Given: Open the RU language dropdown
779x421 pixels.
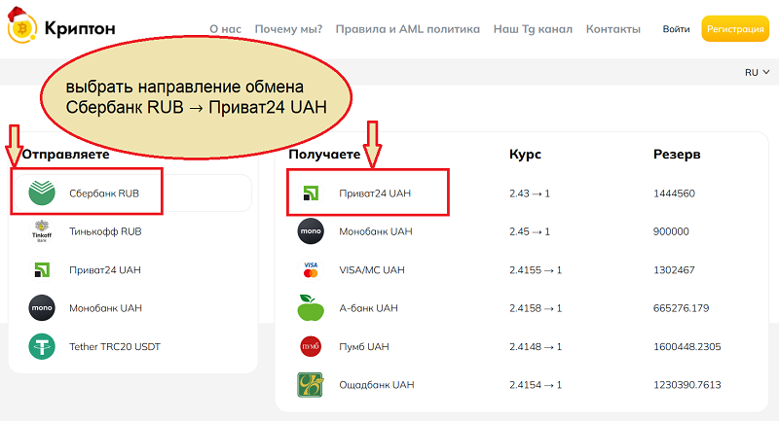Looking at the screenshot, I should coord(758,72).
